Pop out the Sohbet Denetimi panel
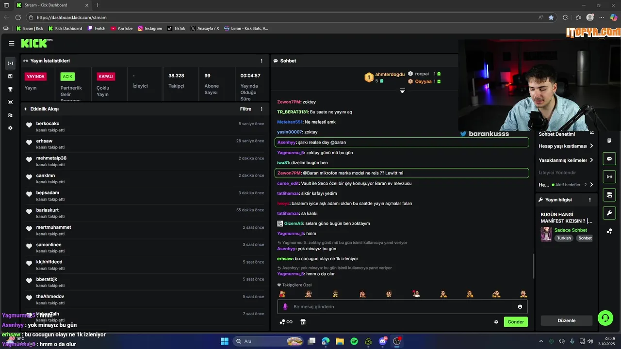The width and height of the screenshot is (621, 349). 591,132
